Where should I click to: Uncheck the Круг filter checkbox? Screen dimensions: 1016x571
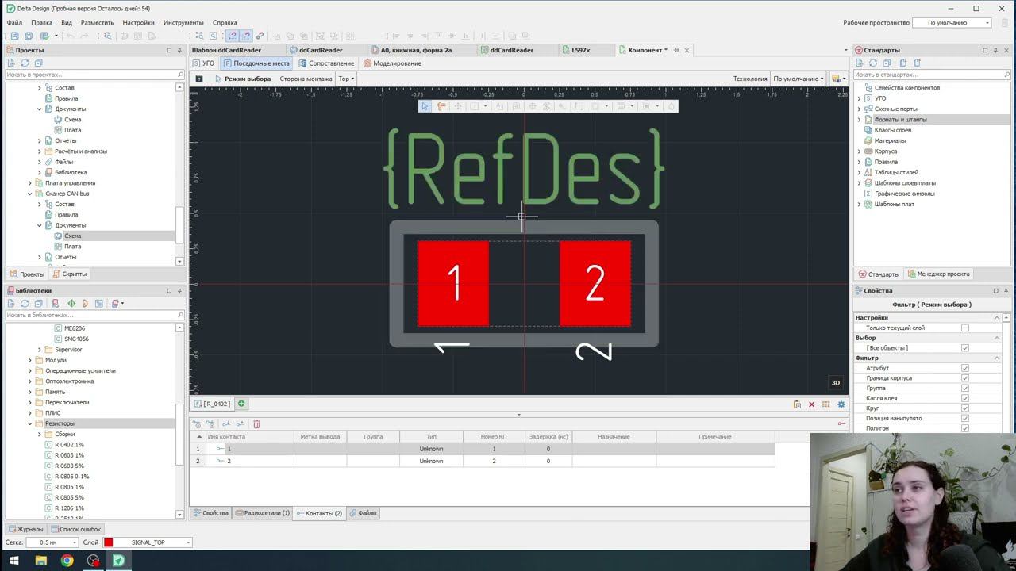[965, 408]
